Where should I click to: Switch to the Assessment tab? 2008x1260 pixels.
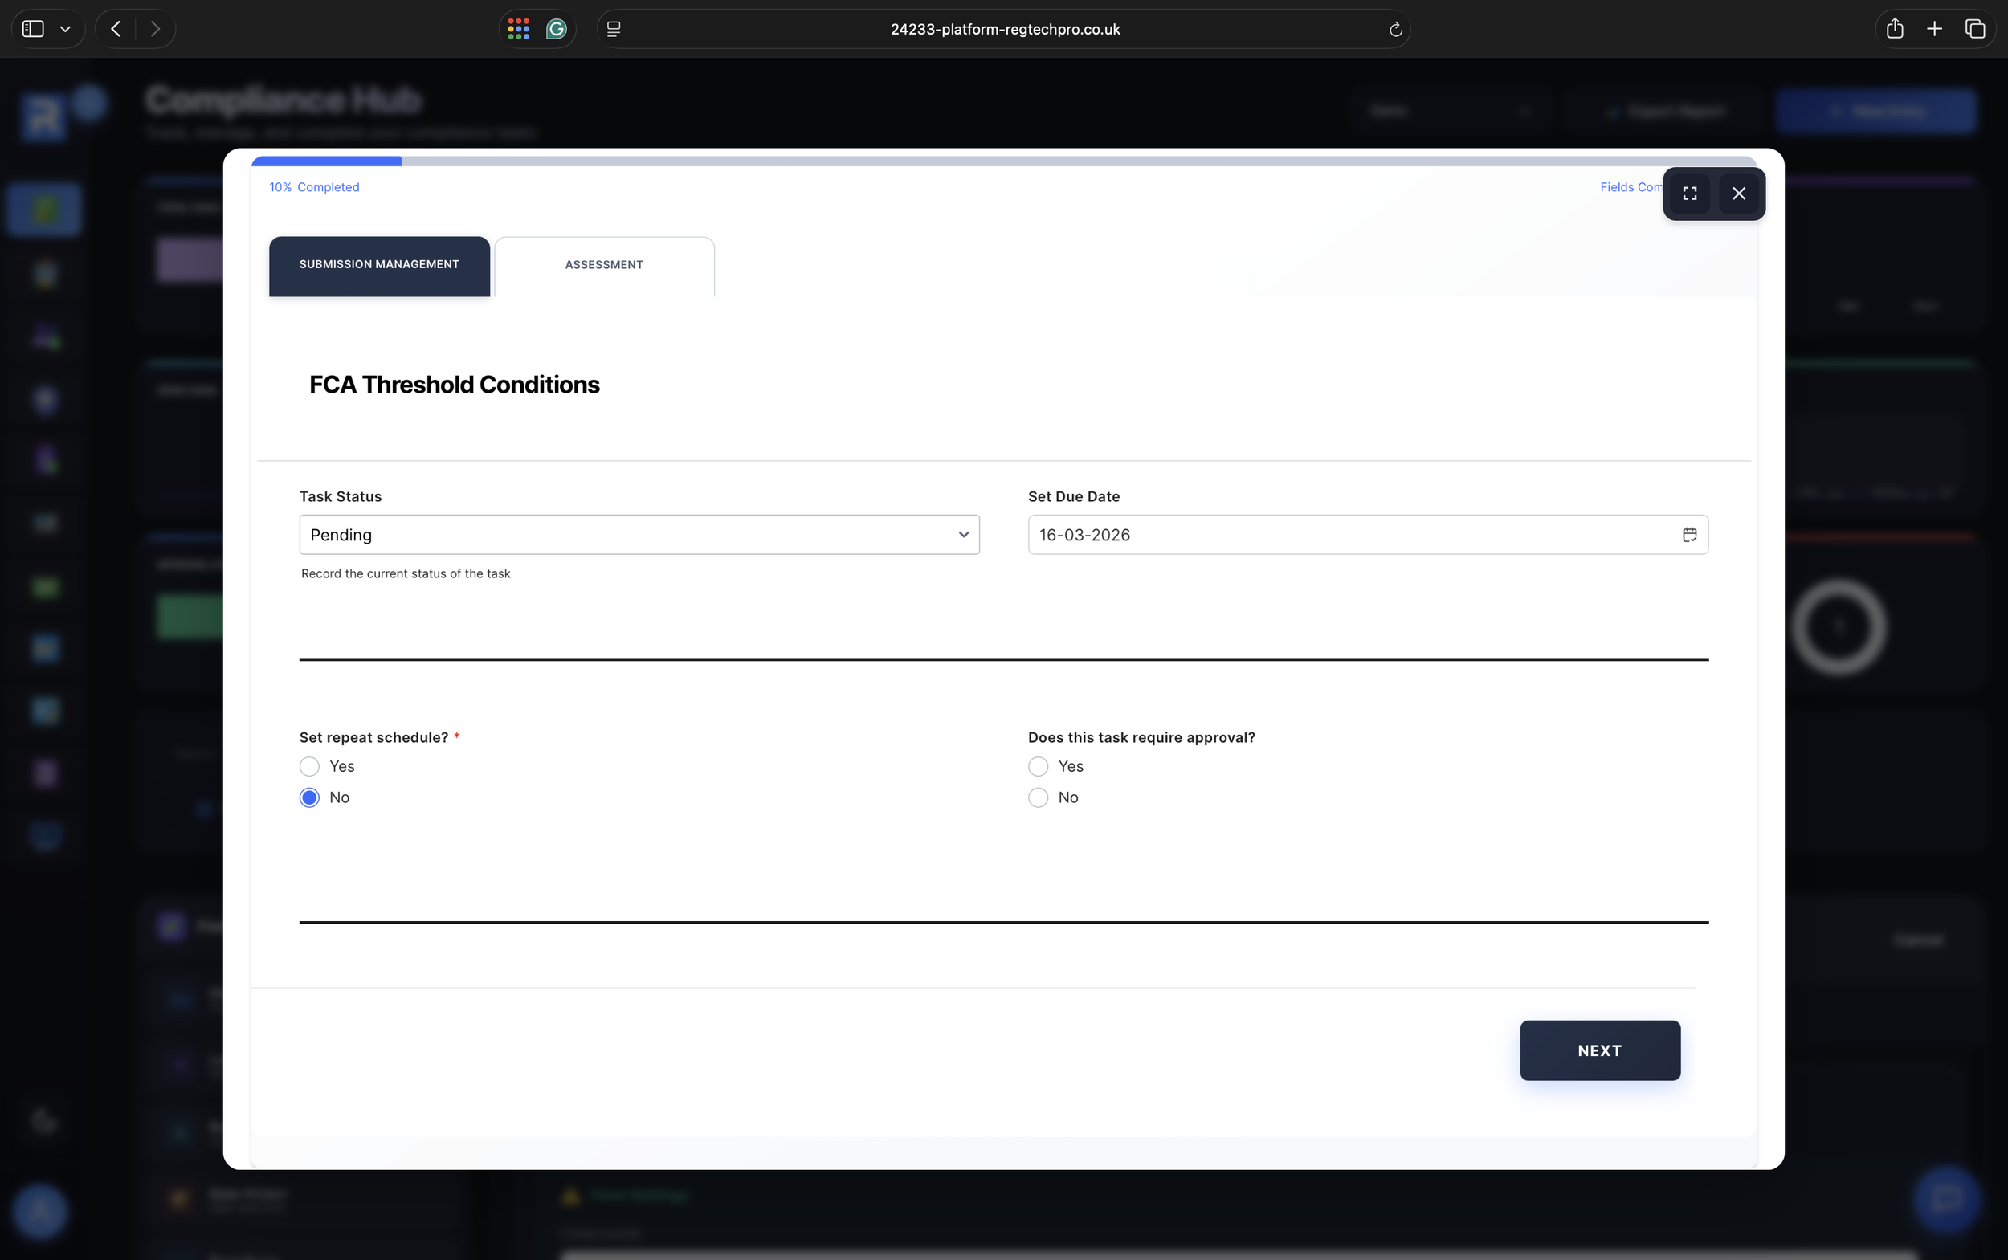coord(603,265)
